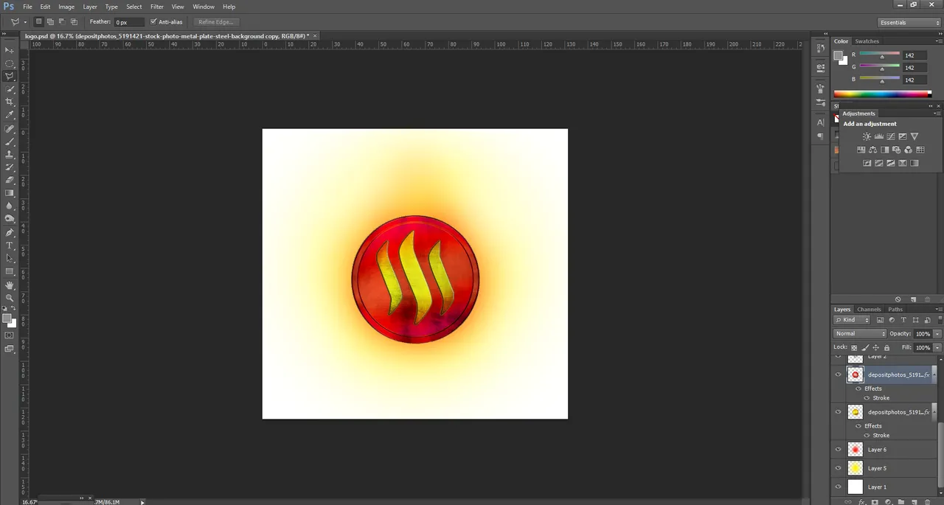Open the Image menu

point(66,7)
